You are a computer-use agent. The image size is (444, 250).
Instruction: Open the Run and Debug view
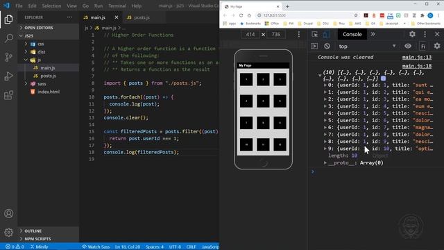pos(8,76)
